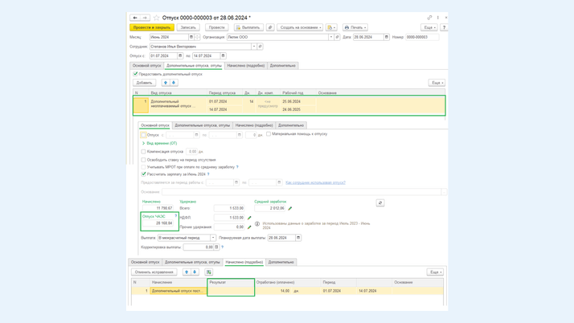This screenshot has height=323, width=574.
Task: Open link Как сотрудник использовал отпуск?
Action: click(x=315, y=182)
